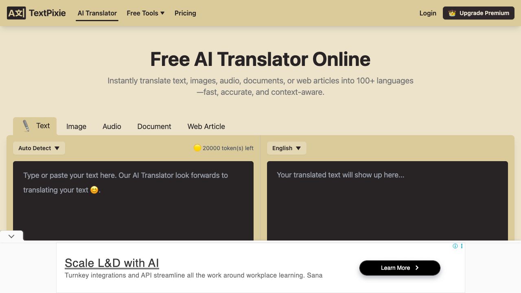The height and width of the screenshot is (293, 521).
Task: Open the Pricing page
Action: click(185, 13)
